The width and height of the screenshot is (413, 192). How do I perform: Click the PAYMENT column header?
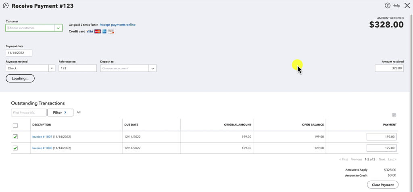[390, 125]
